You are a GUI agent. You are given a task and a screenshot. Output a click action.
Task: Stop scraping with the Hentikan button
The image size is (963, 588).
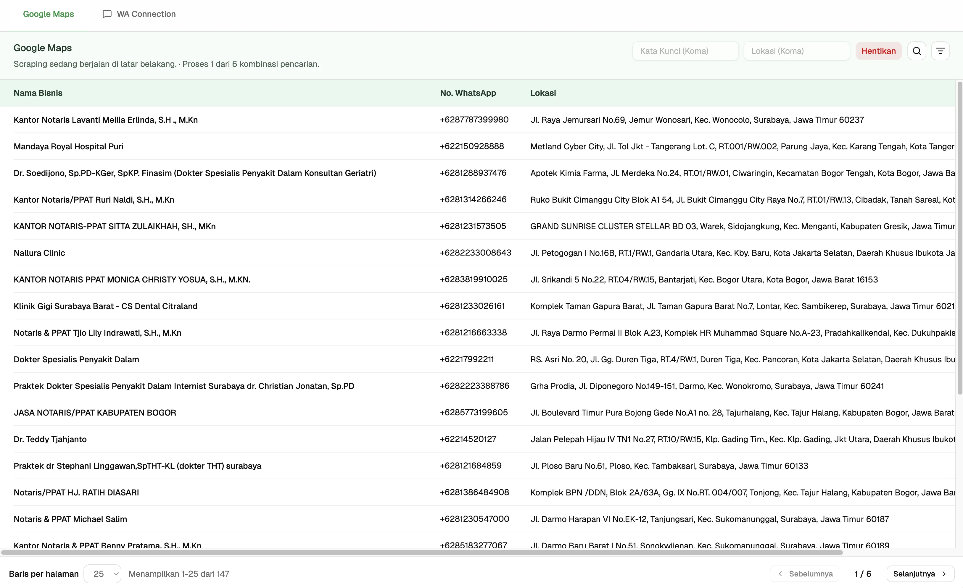point(878,51)
